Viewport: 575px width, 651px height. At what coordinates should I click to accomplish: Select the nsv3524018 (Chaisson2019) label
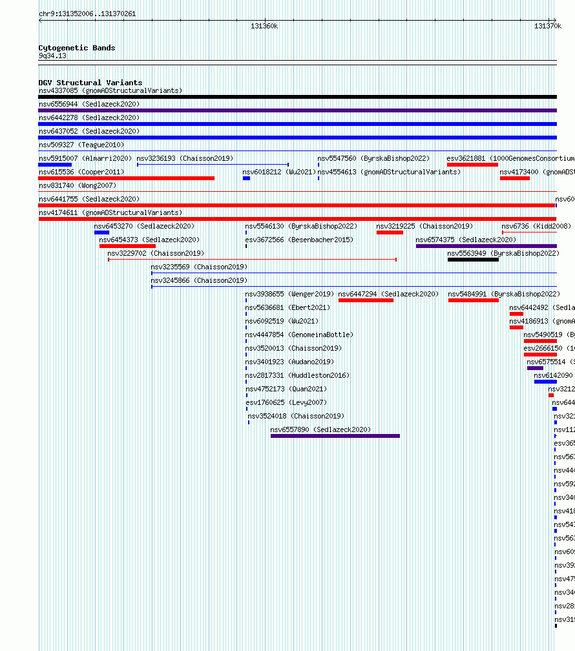[x=296, y=416]
